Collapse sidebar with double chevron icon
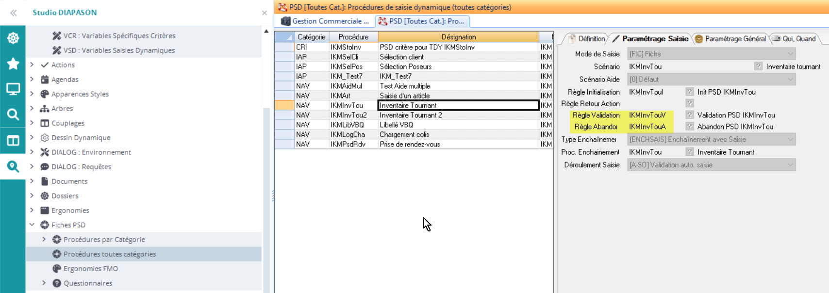829x293 pixels. tap(14, 13)
